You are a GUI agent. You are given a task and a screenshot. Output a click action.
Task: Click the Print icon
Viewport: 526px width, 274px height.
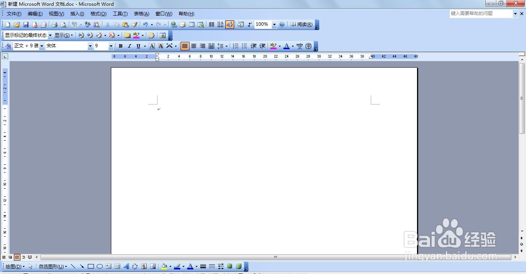(x=55, y=25)
